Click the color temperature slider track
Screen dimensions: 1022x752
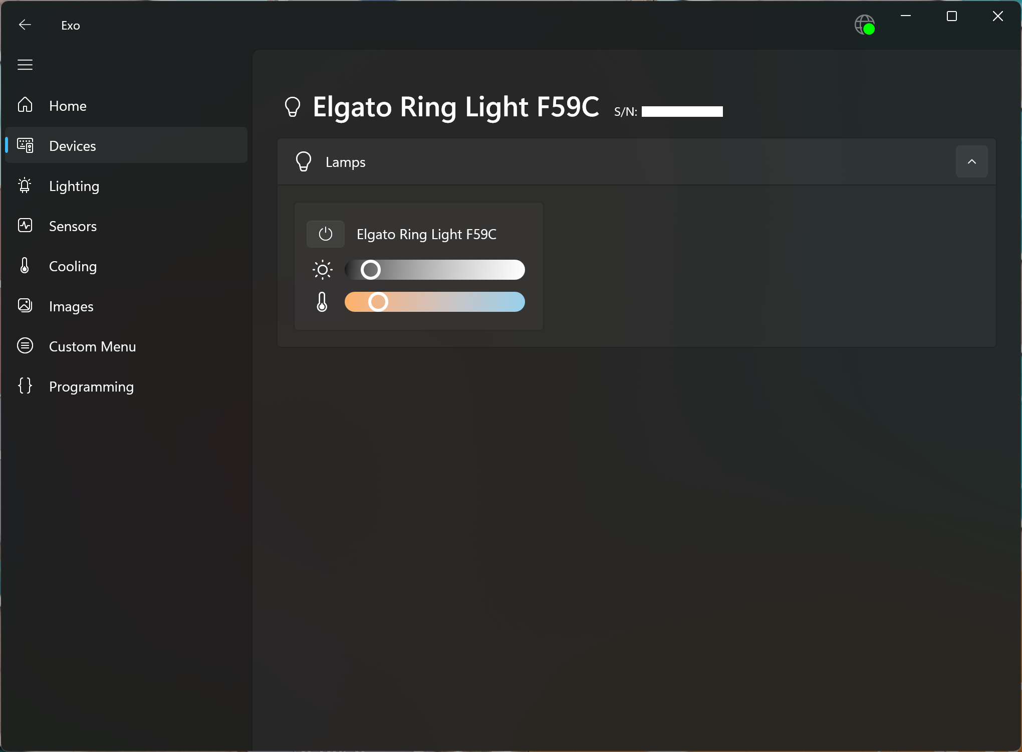click(451, 302)
